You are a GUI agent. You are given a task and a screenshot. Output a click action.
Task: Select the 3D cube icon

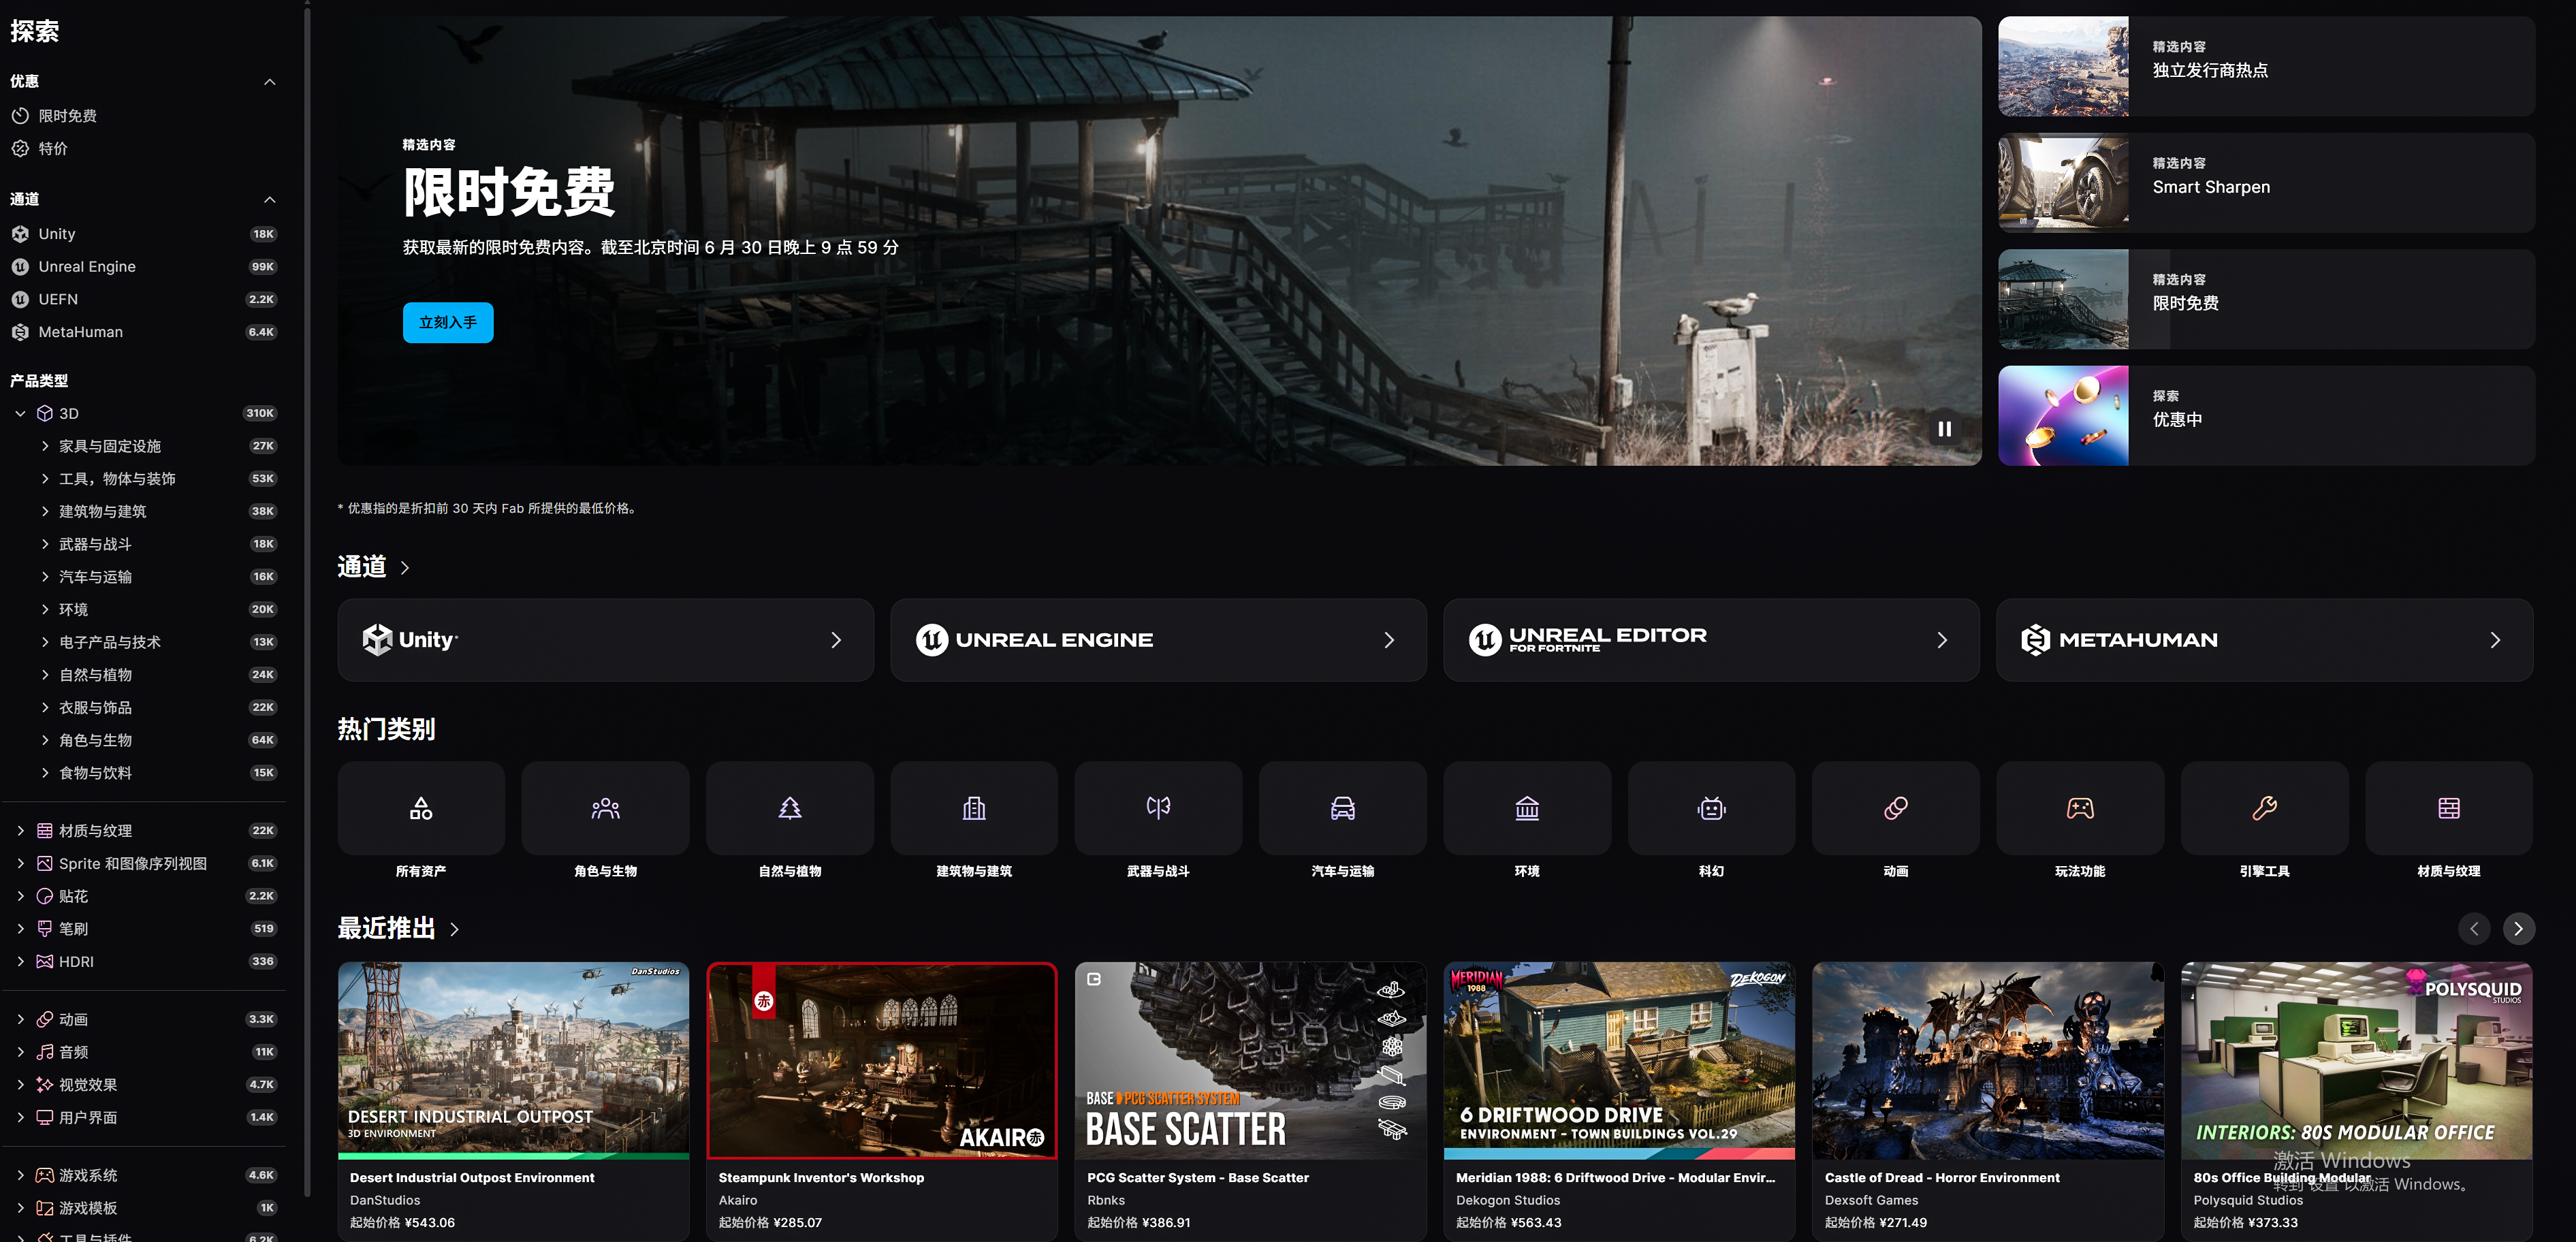point(45,413)
